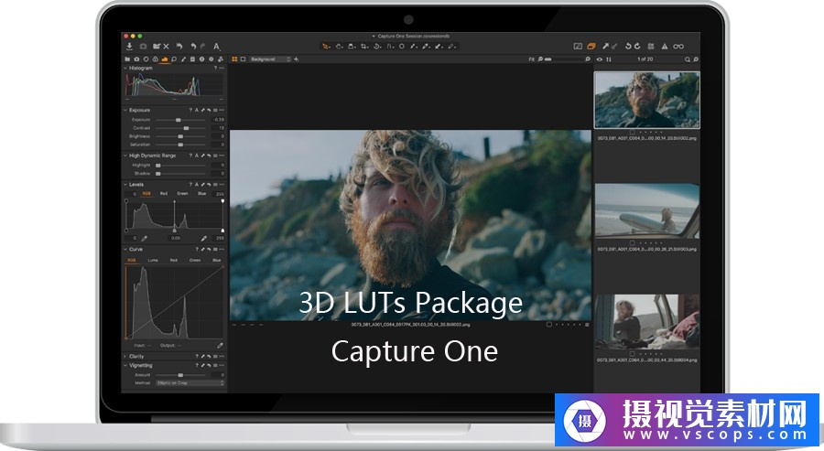Click the Undo arrow in the top toolbar

(194, 47)
